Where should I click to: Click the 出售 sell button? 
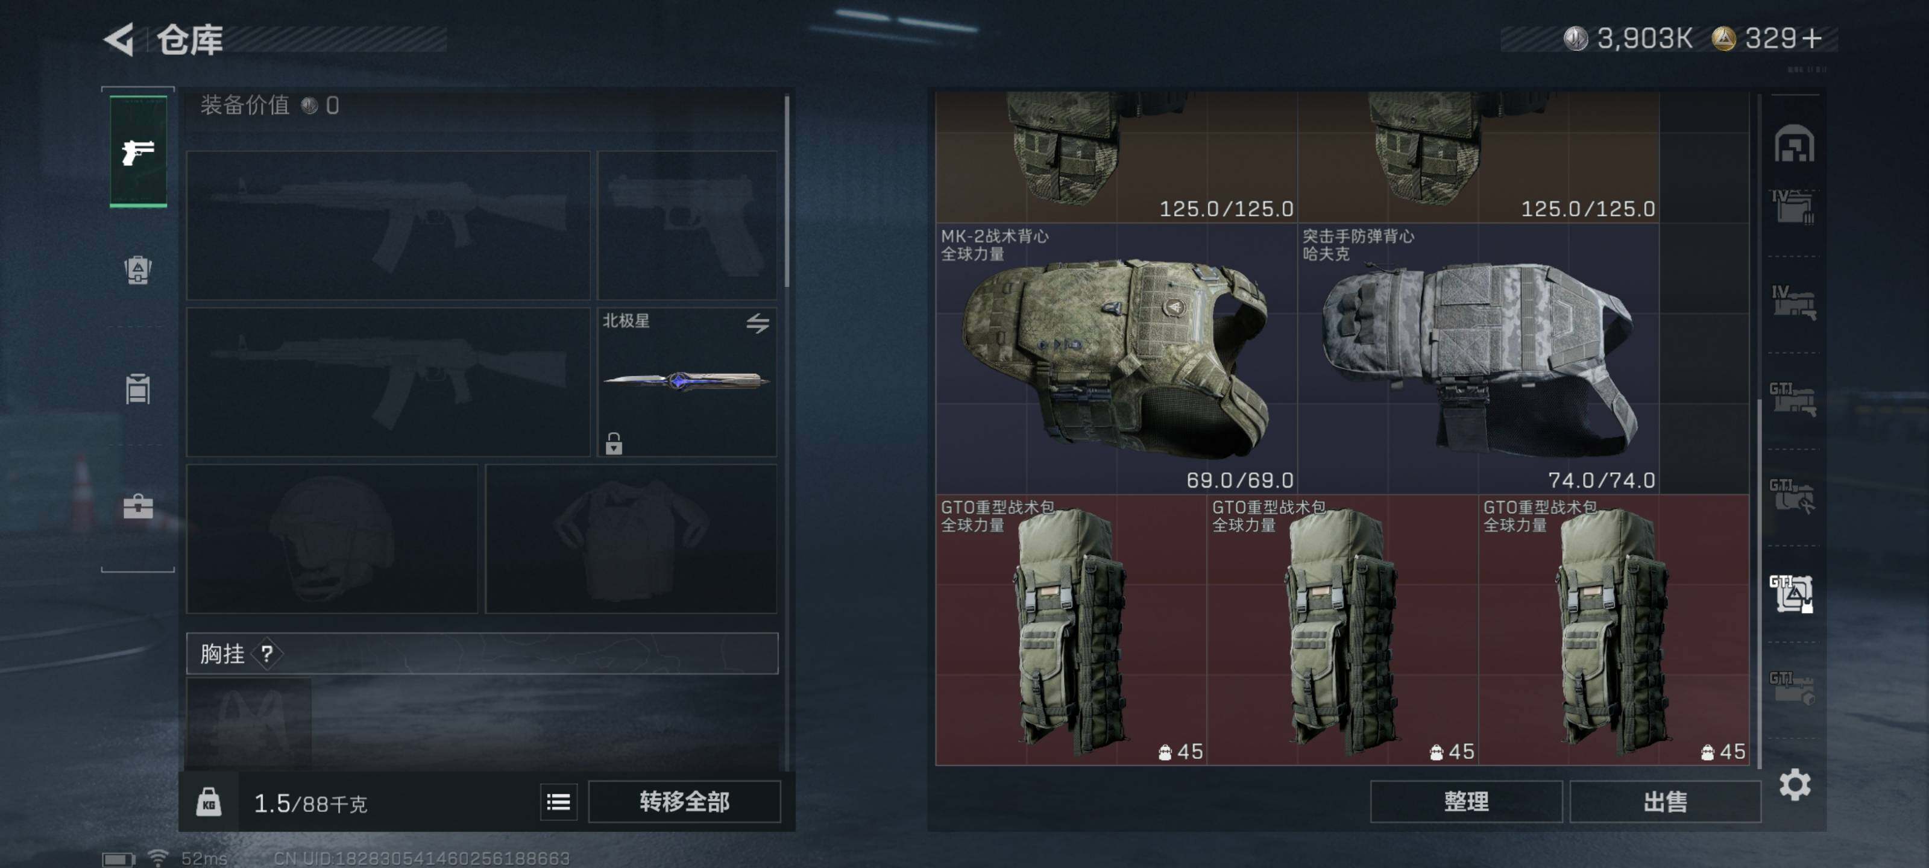point(1664,802)
